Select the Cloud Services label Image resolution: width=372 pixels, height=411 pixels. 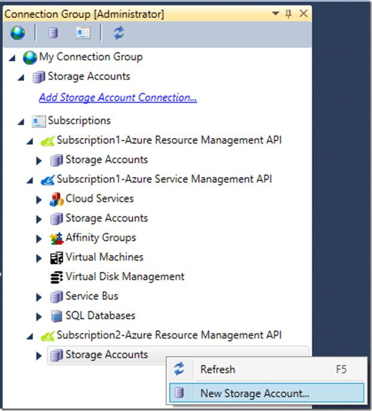pos(100,198)
